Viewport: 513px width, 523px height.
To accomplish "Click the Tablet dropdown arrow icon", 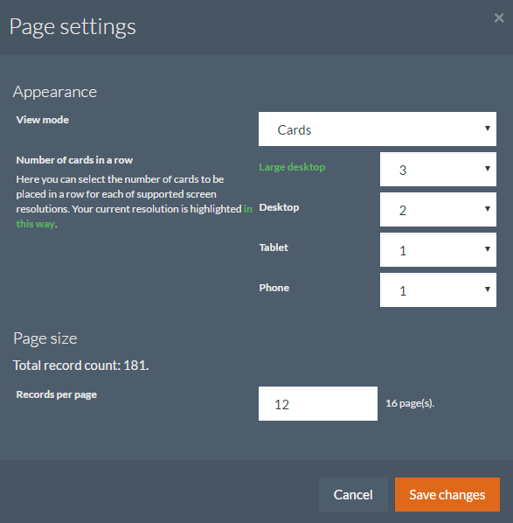I will tap(487, 249).
